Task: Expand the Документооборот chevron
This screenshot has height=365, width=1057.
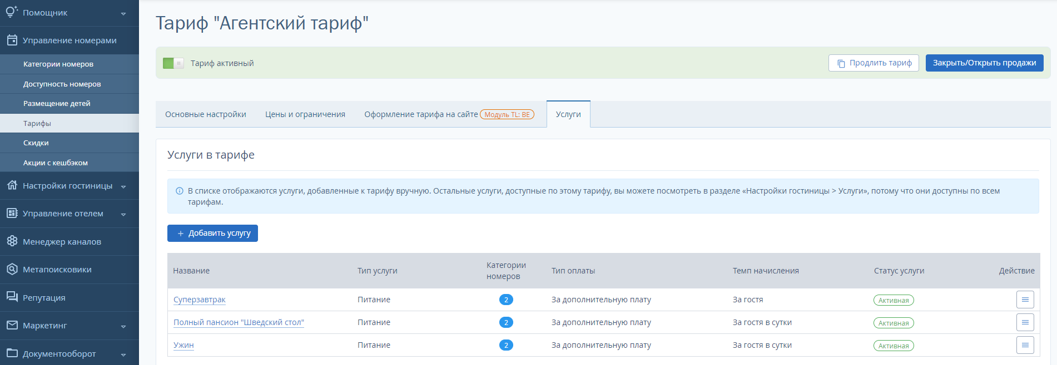Action: 123,354
